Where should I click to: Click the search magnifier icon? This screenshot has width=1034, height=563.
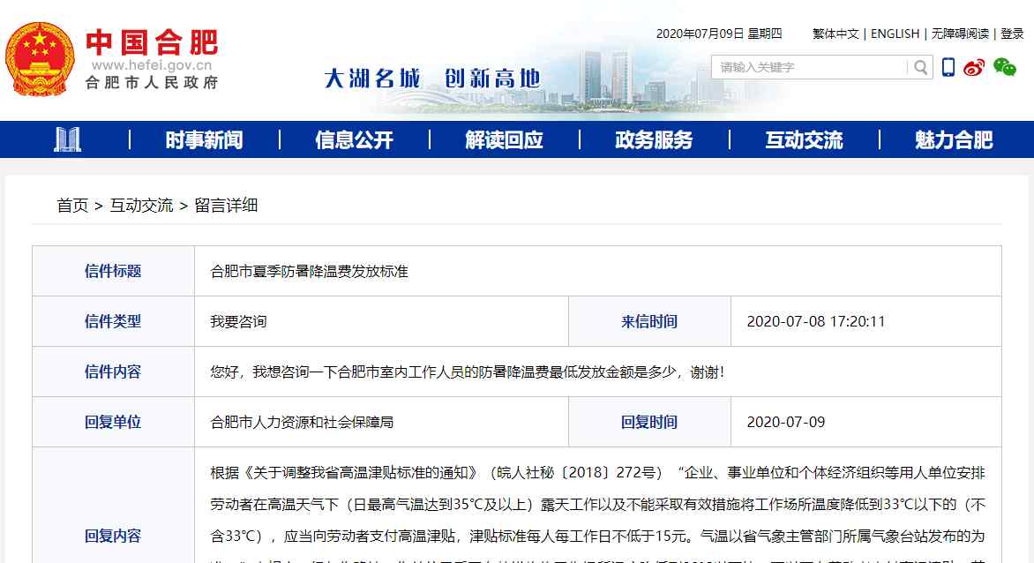(x=920, y=67)
